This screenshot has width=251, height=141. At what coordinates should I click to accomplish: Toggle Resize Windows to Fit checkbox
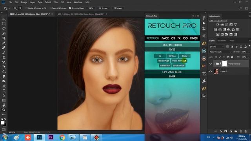tap(27, 8)
